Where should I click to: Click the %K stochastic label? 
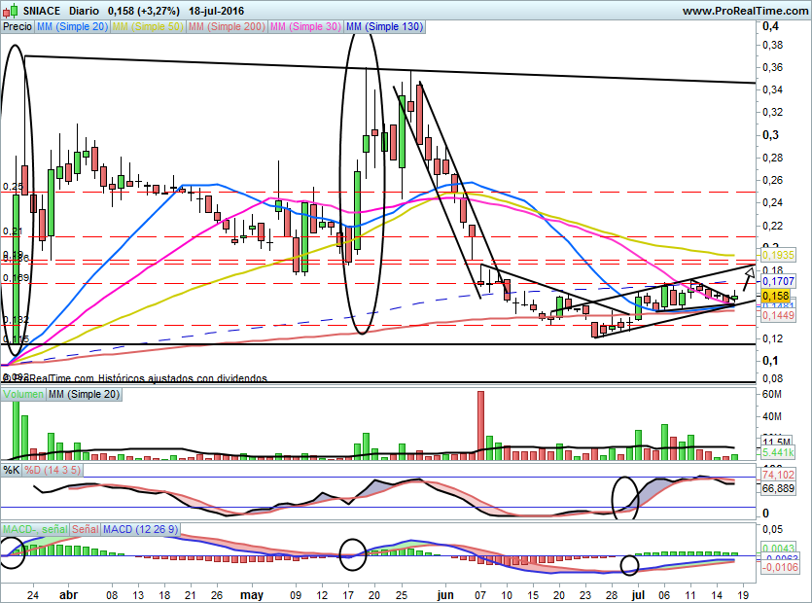[x=11, y=470]
